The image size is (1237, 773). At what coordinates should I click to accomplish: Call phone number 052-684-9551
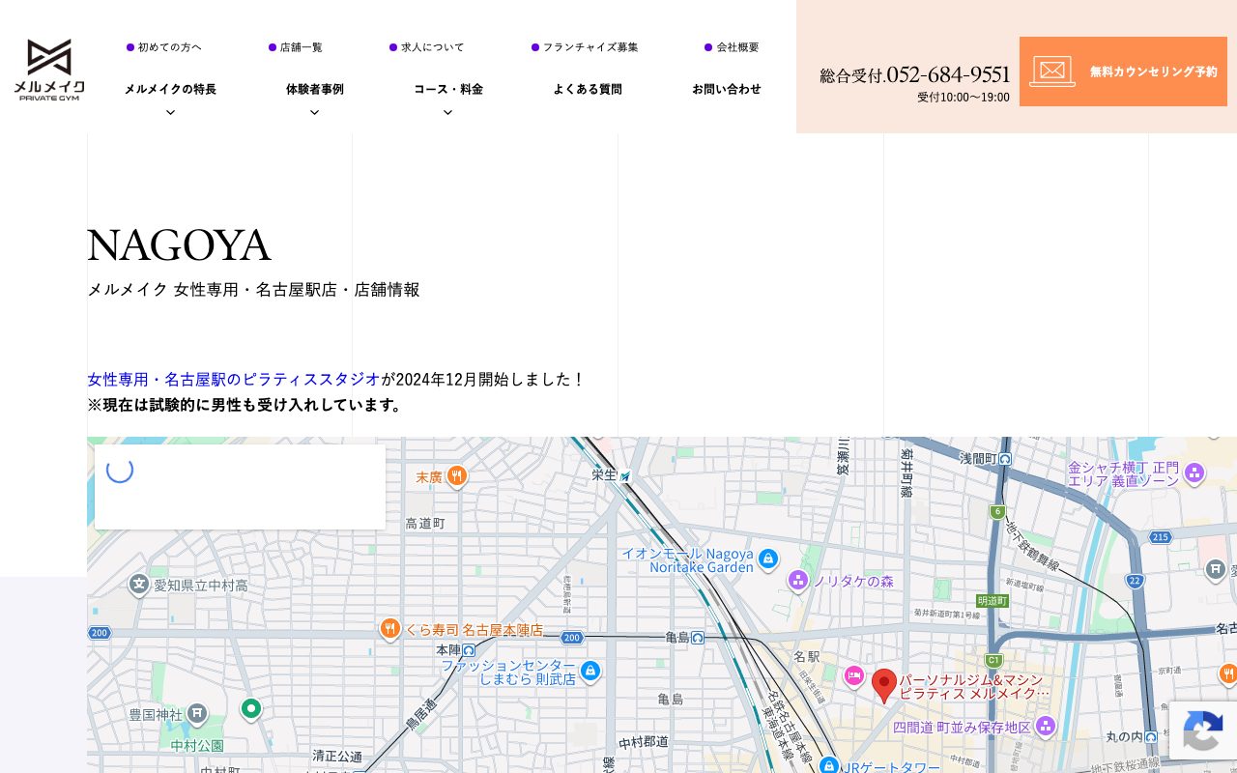pos(948,74)
